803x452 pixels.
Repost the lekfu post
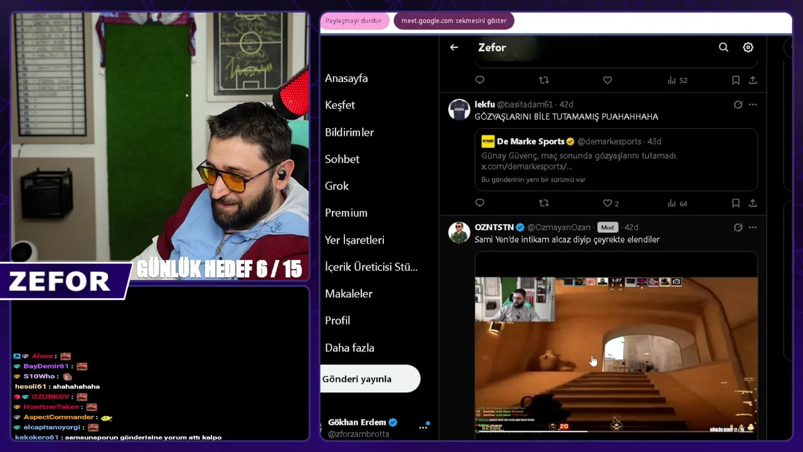[x=544, y=203]
